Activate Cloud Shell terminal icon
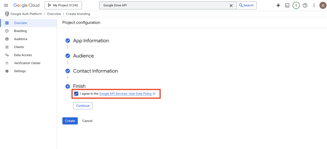 pyautogui.click(x=287, y=5)
